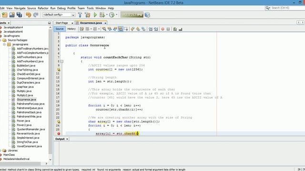Select the Libraries node
305x171 pixels.
click(x=13, y=151)
